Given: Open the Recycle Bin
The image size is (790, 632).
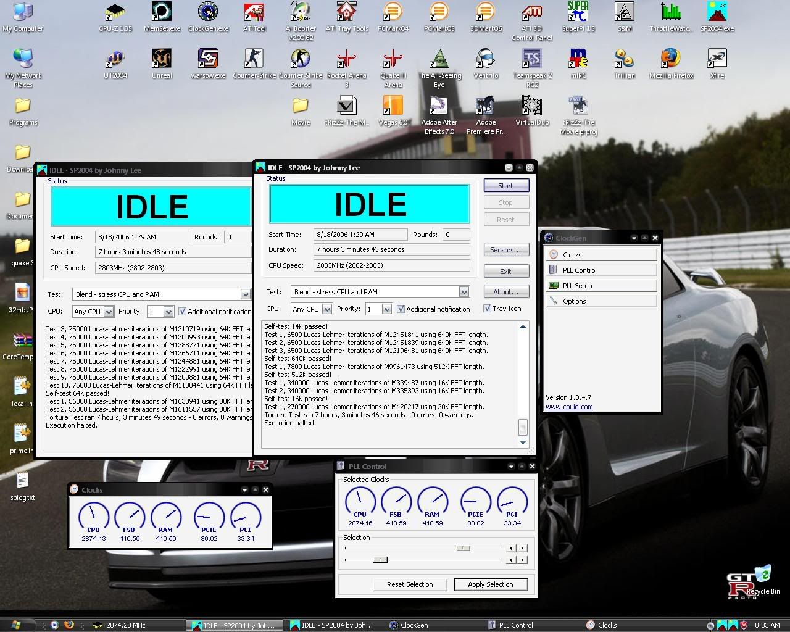Looking at the screenshot, I should [763, 579].
